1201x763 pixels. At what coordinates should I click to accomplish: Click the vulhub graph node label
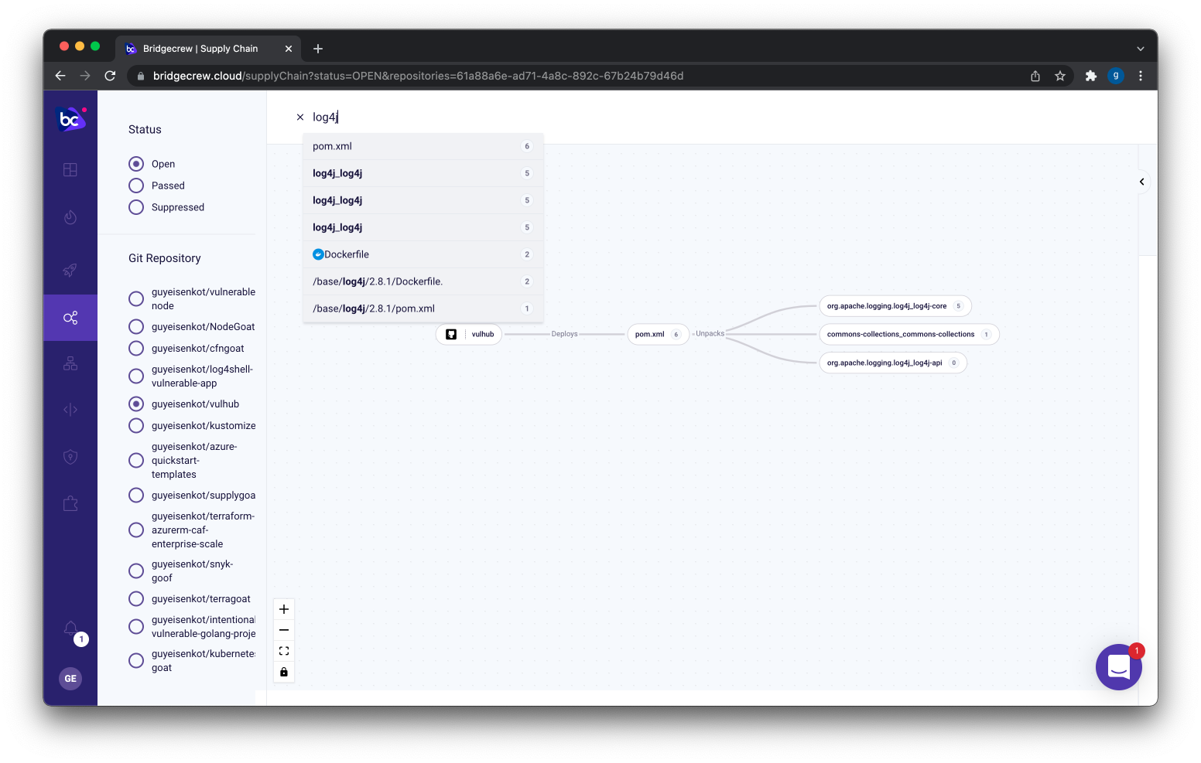coord(483,335)
